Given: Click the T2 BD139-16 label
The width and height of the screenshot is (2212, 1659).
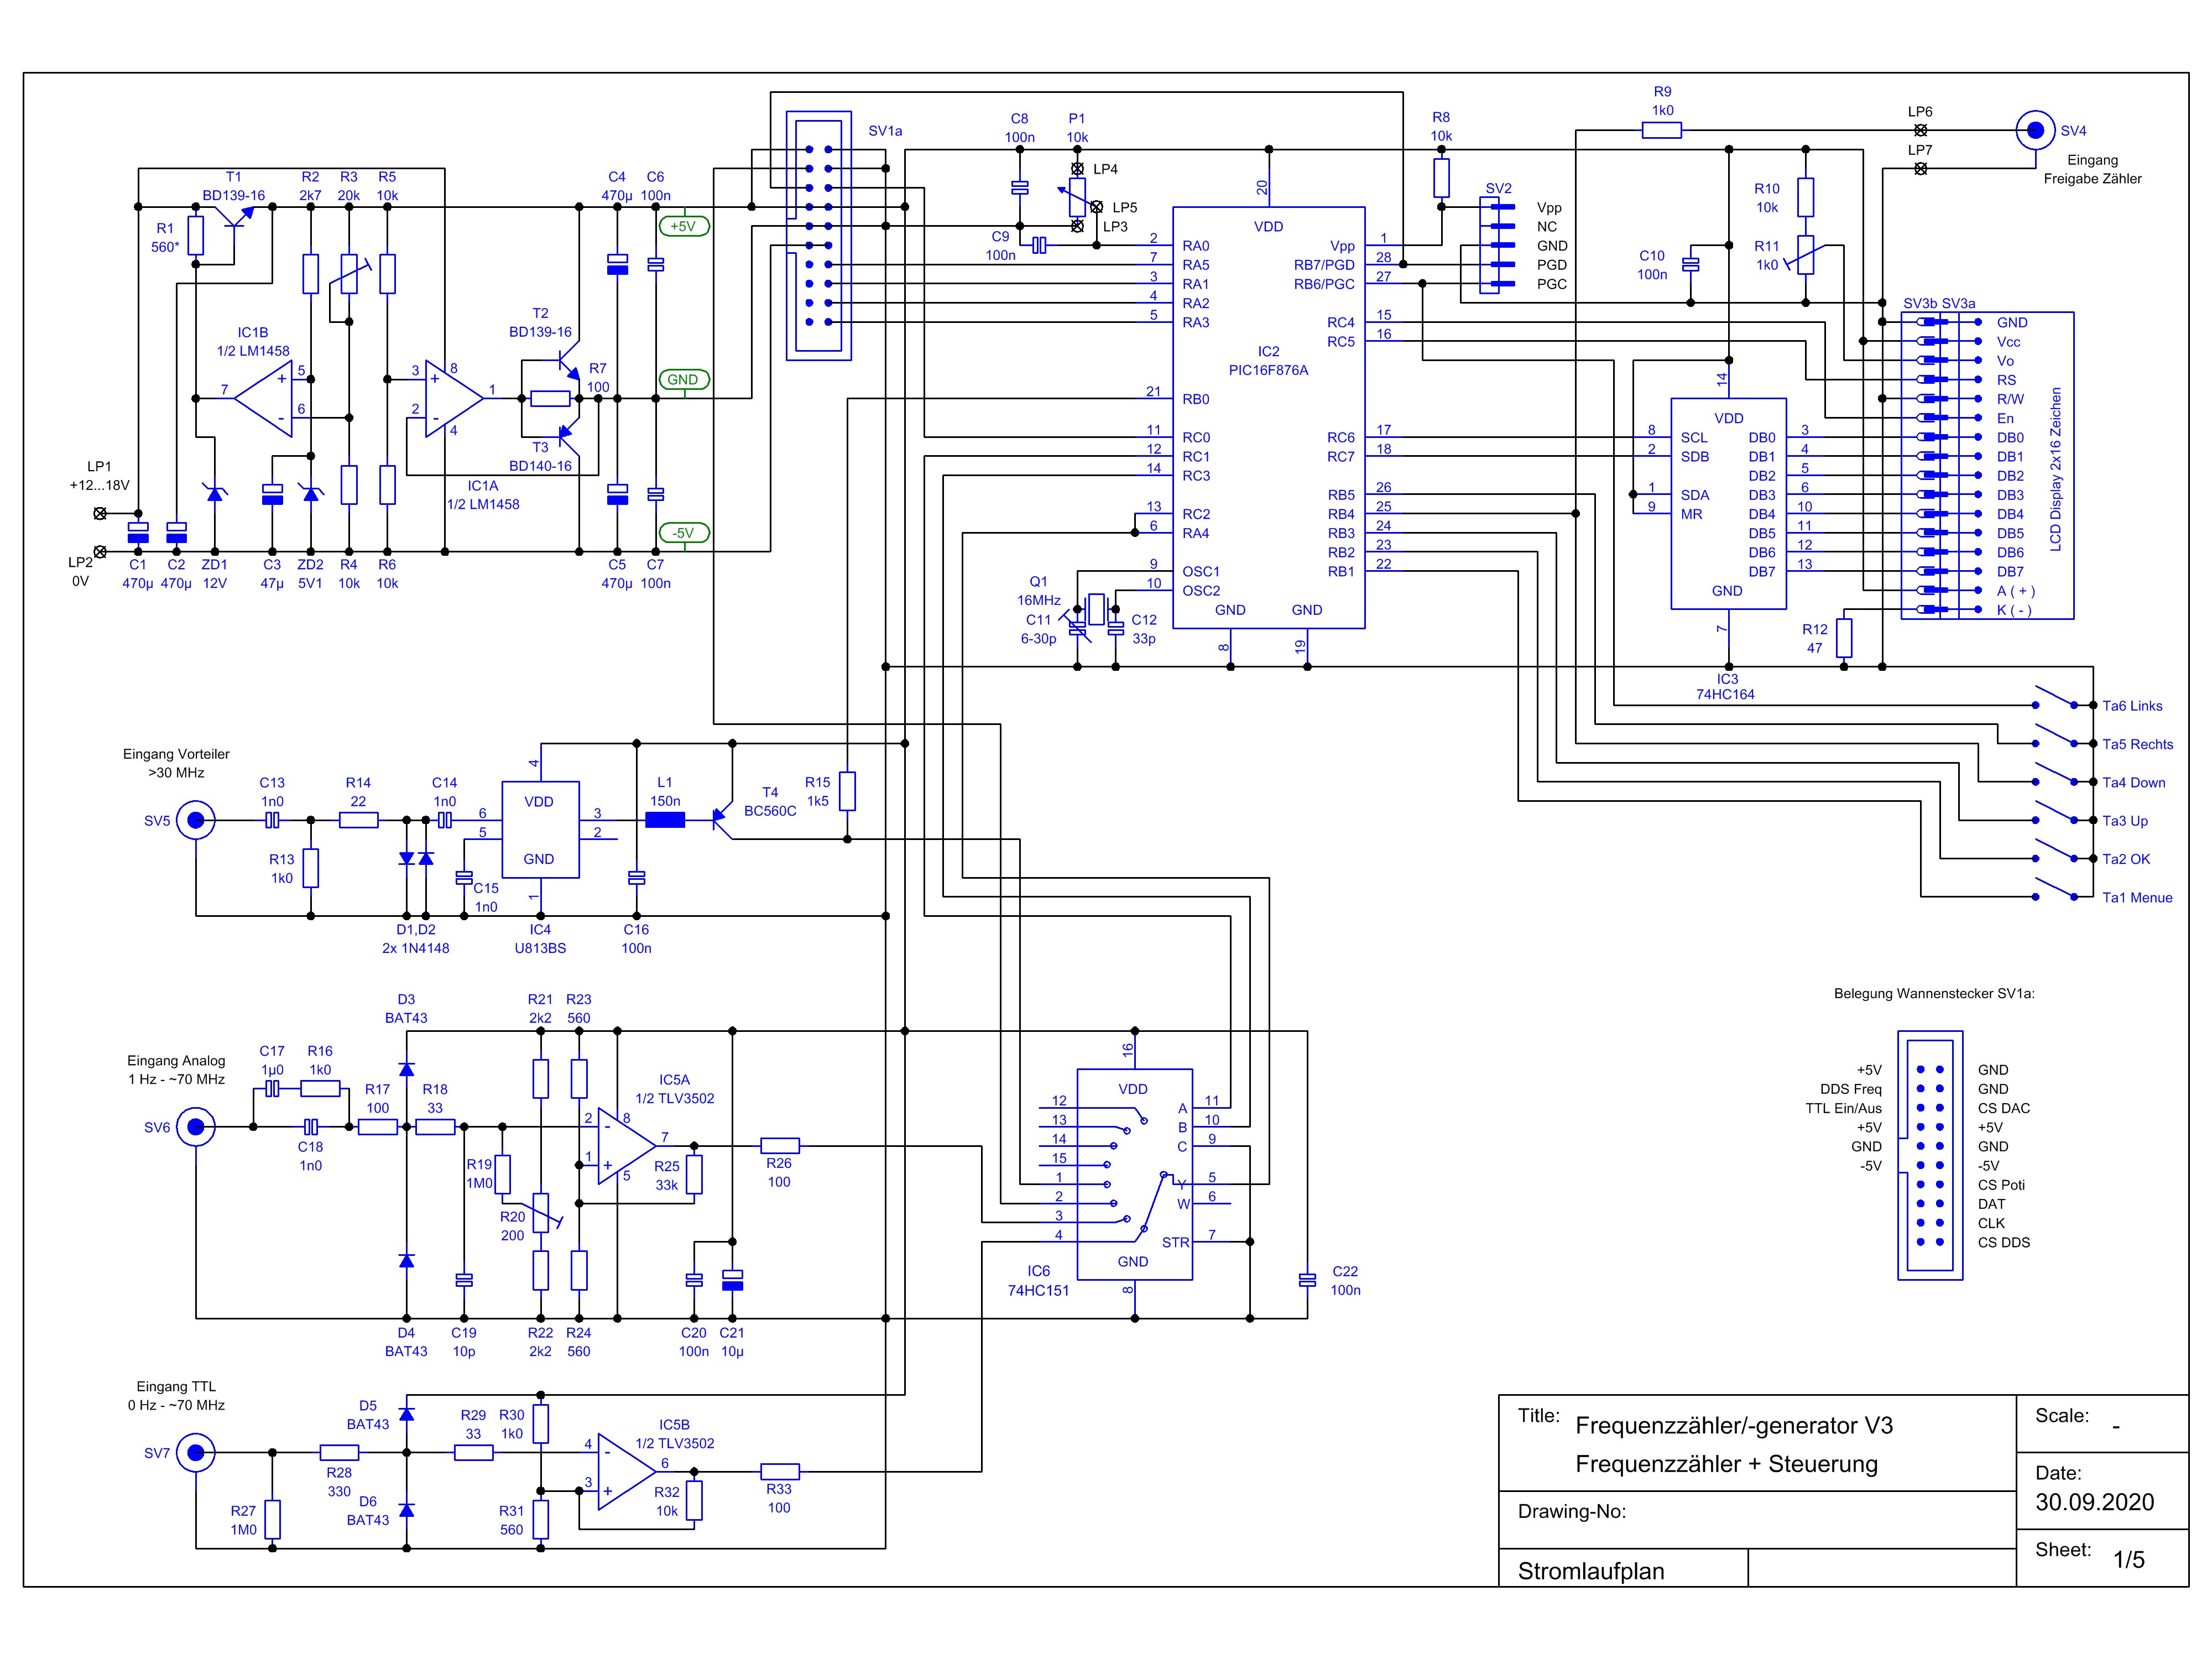Looking at the screenshot, I should pyautogui.click(x=540, y=323).
